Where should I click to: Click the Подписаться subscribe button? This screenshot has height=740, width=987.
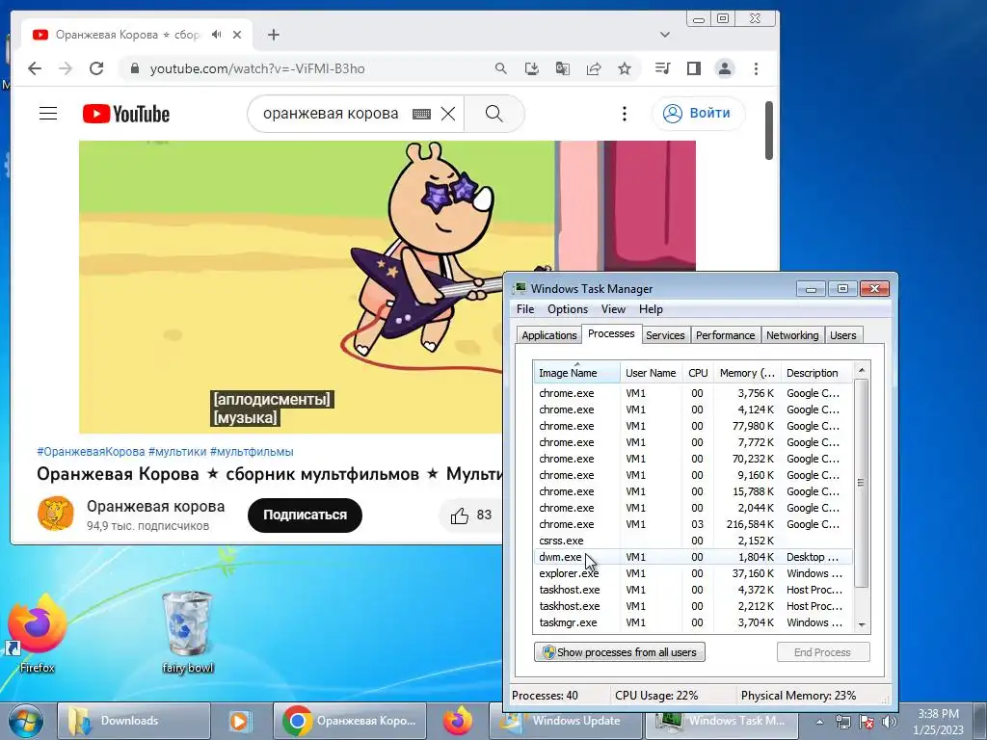pyautogui.click(x=305, y=515)
